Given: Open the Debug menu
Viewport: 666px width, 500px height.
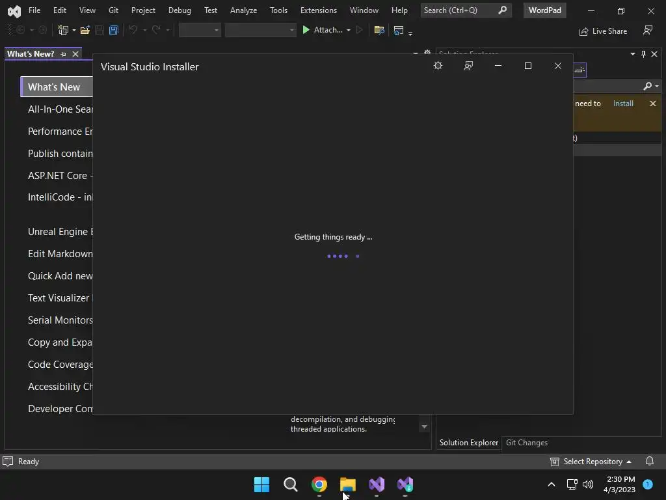Looking at the screenshot, I should [180, 10].
